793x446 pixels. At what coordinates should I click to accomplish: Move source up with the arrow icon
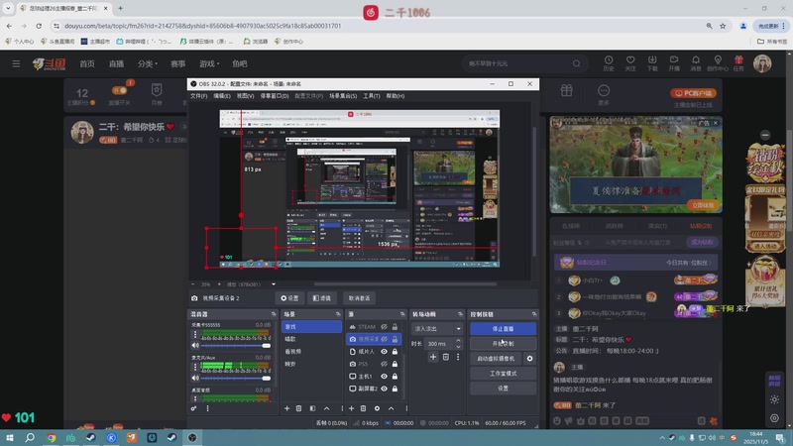(391, 408)
